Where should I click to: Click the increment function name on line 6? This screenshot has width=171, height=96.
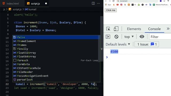click(30, 22)
